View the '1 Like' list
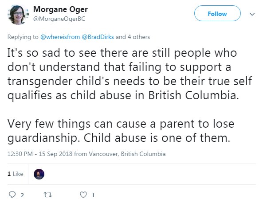 [15, 174]
